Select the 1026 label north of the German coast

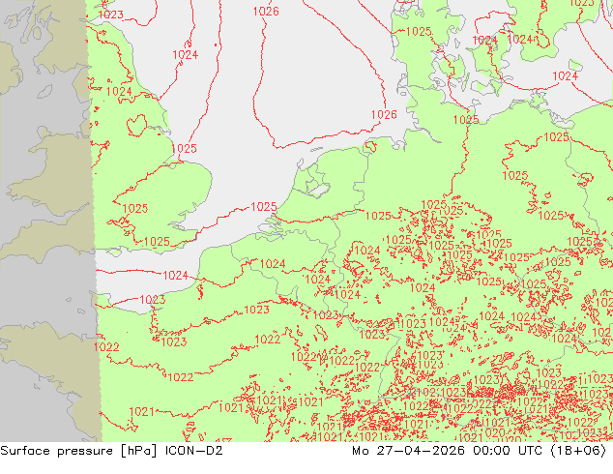pyautogui.click(x=384, y=114)
